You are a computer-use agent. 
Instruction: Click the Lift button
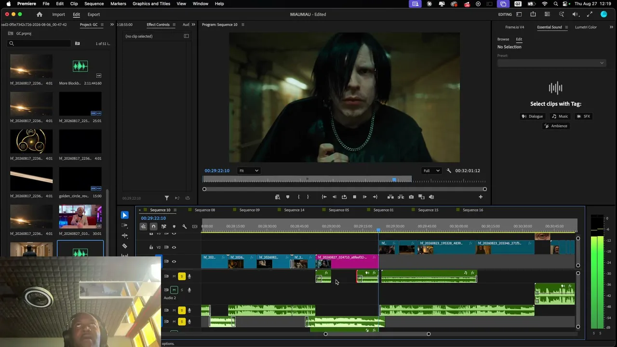click(390, 197)
